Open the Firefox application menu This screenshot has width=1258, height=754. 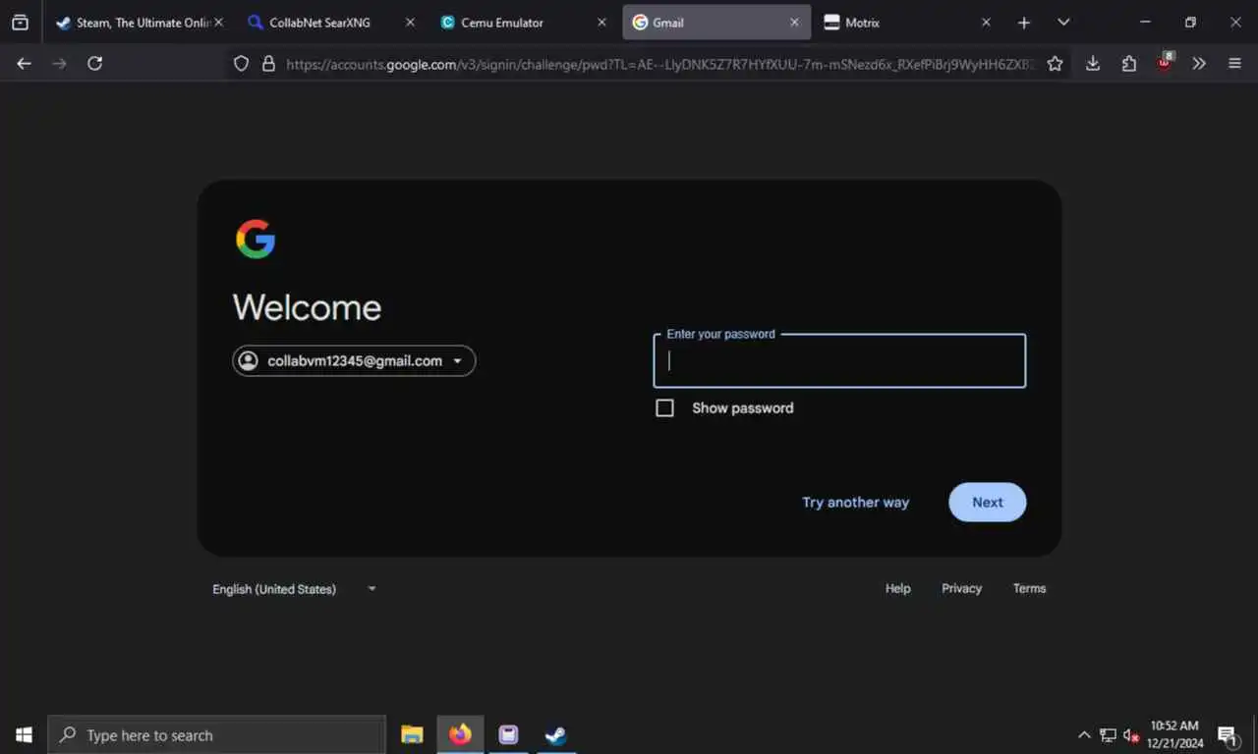1235,64
